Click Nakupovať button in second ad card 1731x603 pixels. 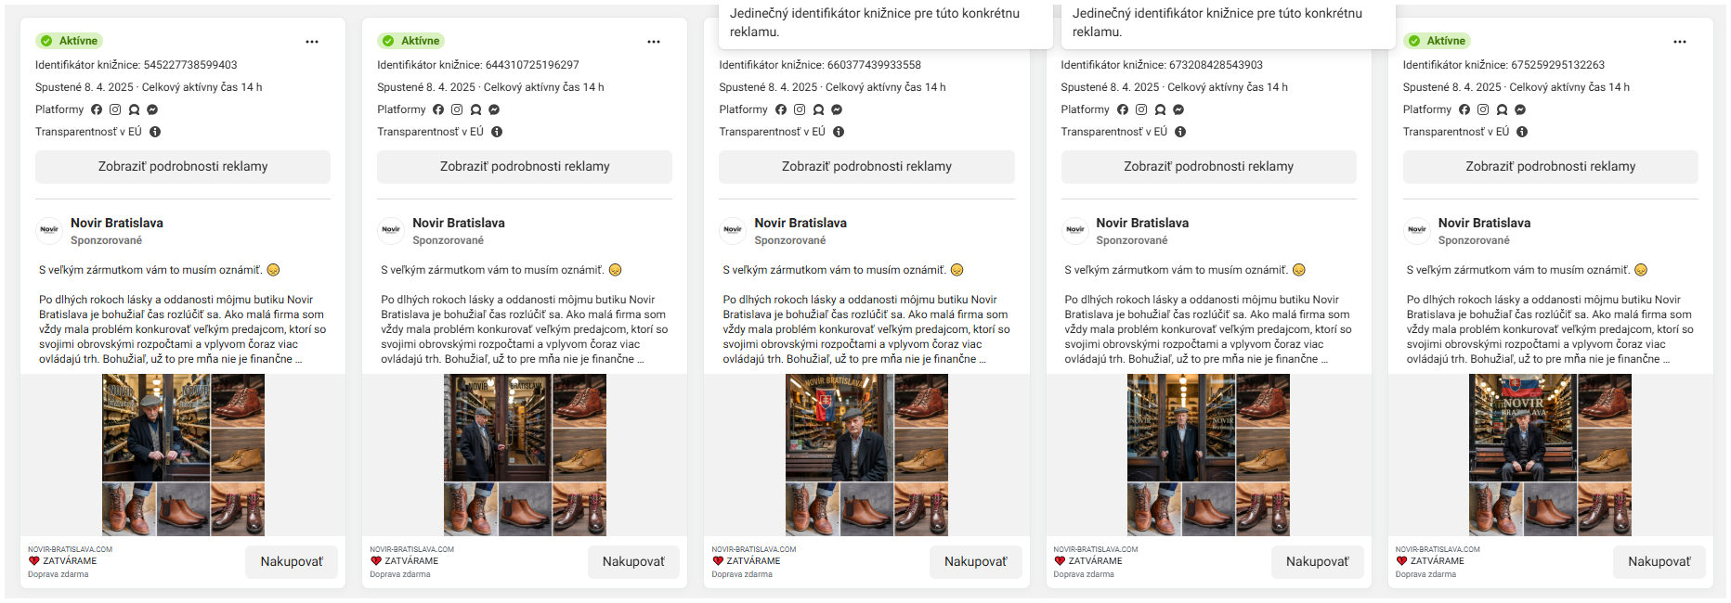[x=633, y=562]
